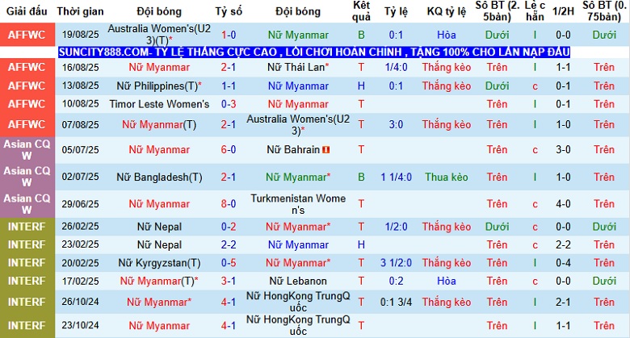The image size is (630, 338).
Task: Click the Kết quả column header
Action: coord(361,11)
